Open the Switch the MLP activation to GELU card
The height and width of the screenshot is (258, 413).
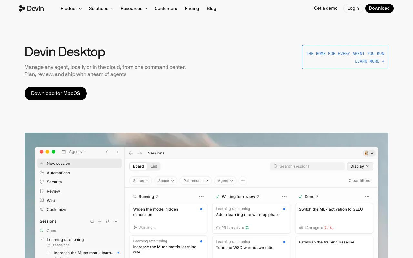click(x=334, y=218)
